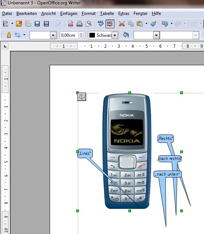Decrease line width with down spinner
Screen dimensions: 204x234
pos(81,37)
